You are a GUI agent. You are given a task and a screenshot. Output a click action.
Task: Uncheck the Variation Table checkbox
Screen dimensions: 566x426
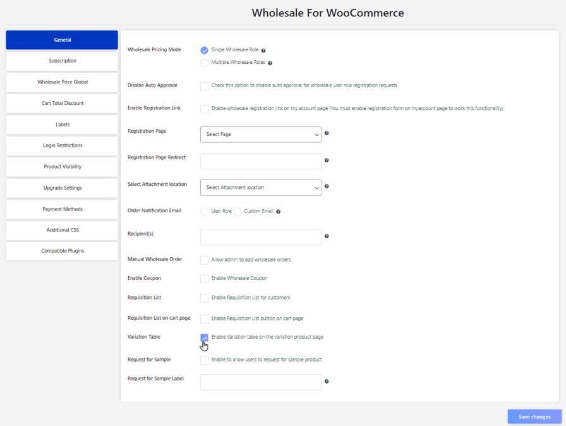pyautogui.click(x=204, y=338)
